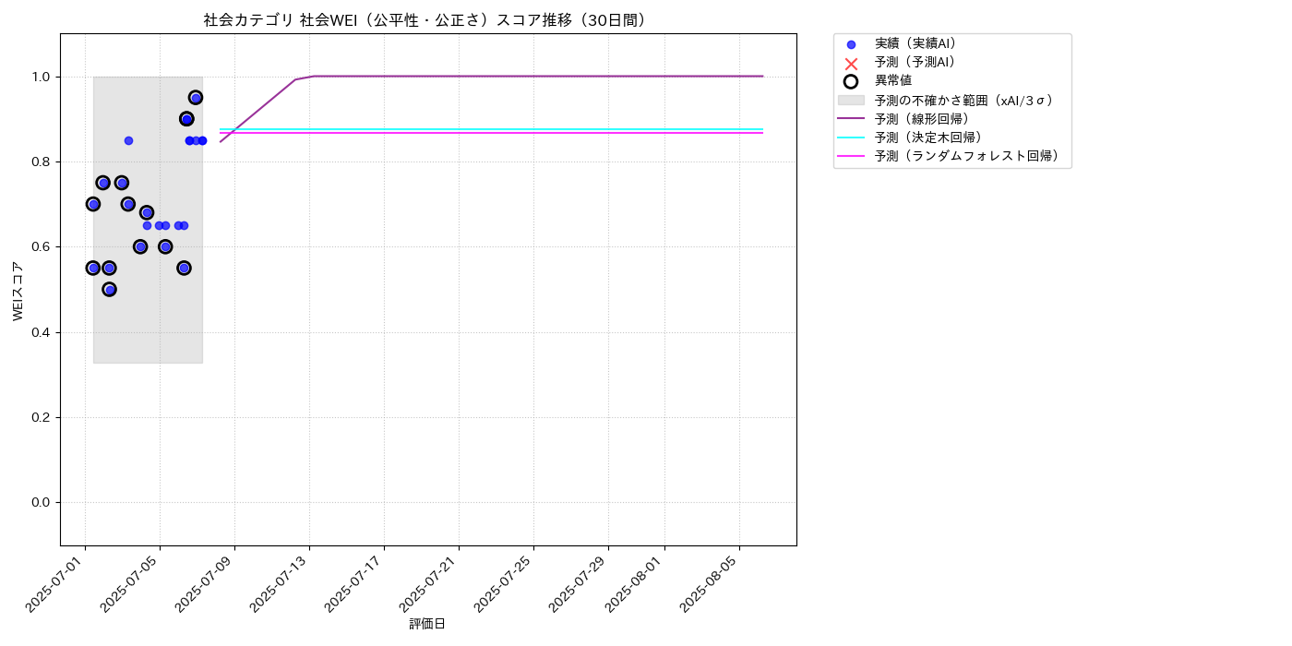Click the gray uncertainty range swatch in legend

851,100
